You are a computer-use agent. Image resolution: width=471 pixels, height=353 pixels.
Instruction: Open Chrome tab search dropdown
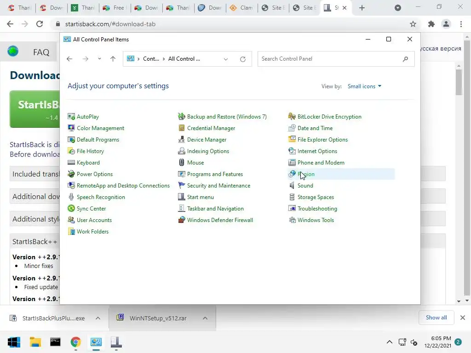tap(398, 8)
